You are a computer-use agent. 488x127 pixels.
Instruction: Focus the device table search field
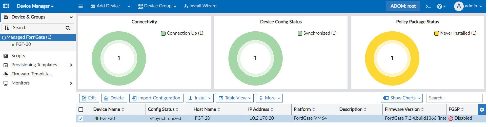pos(454,98)
